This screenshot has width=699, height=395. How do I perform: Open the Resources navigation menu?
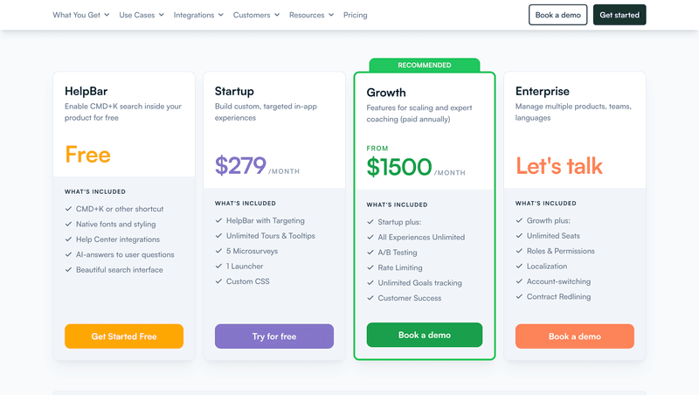(311, 15)
